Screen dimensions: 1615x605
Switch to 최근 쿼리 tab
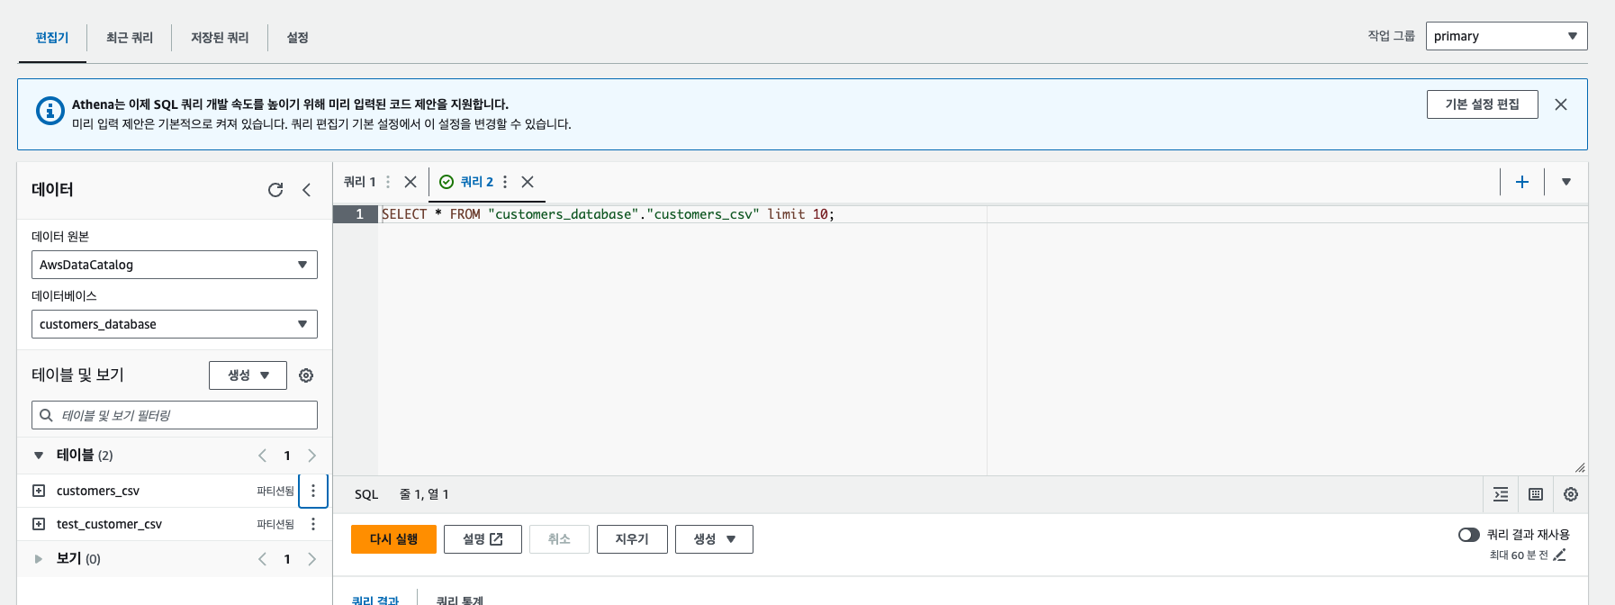[x=130, y=38]
